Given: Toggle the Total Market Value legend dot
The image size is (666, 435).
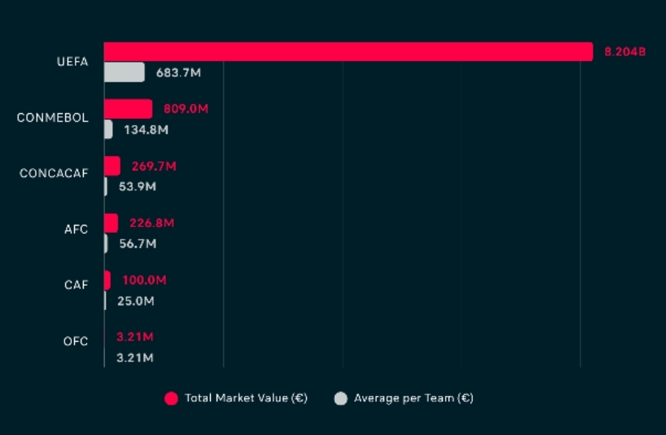Looking at the screenshot, I should tap(171, 398).
